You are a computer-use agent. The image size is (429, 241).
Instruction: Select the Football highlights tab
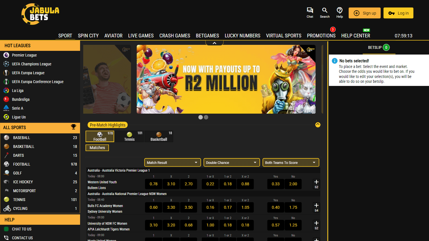(100, 136)
